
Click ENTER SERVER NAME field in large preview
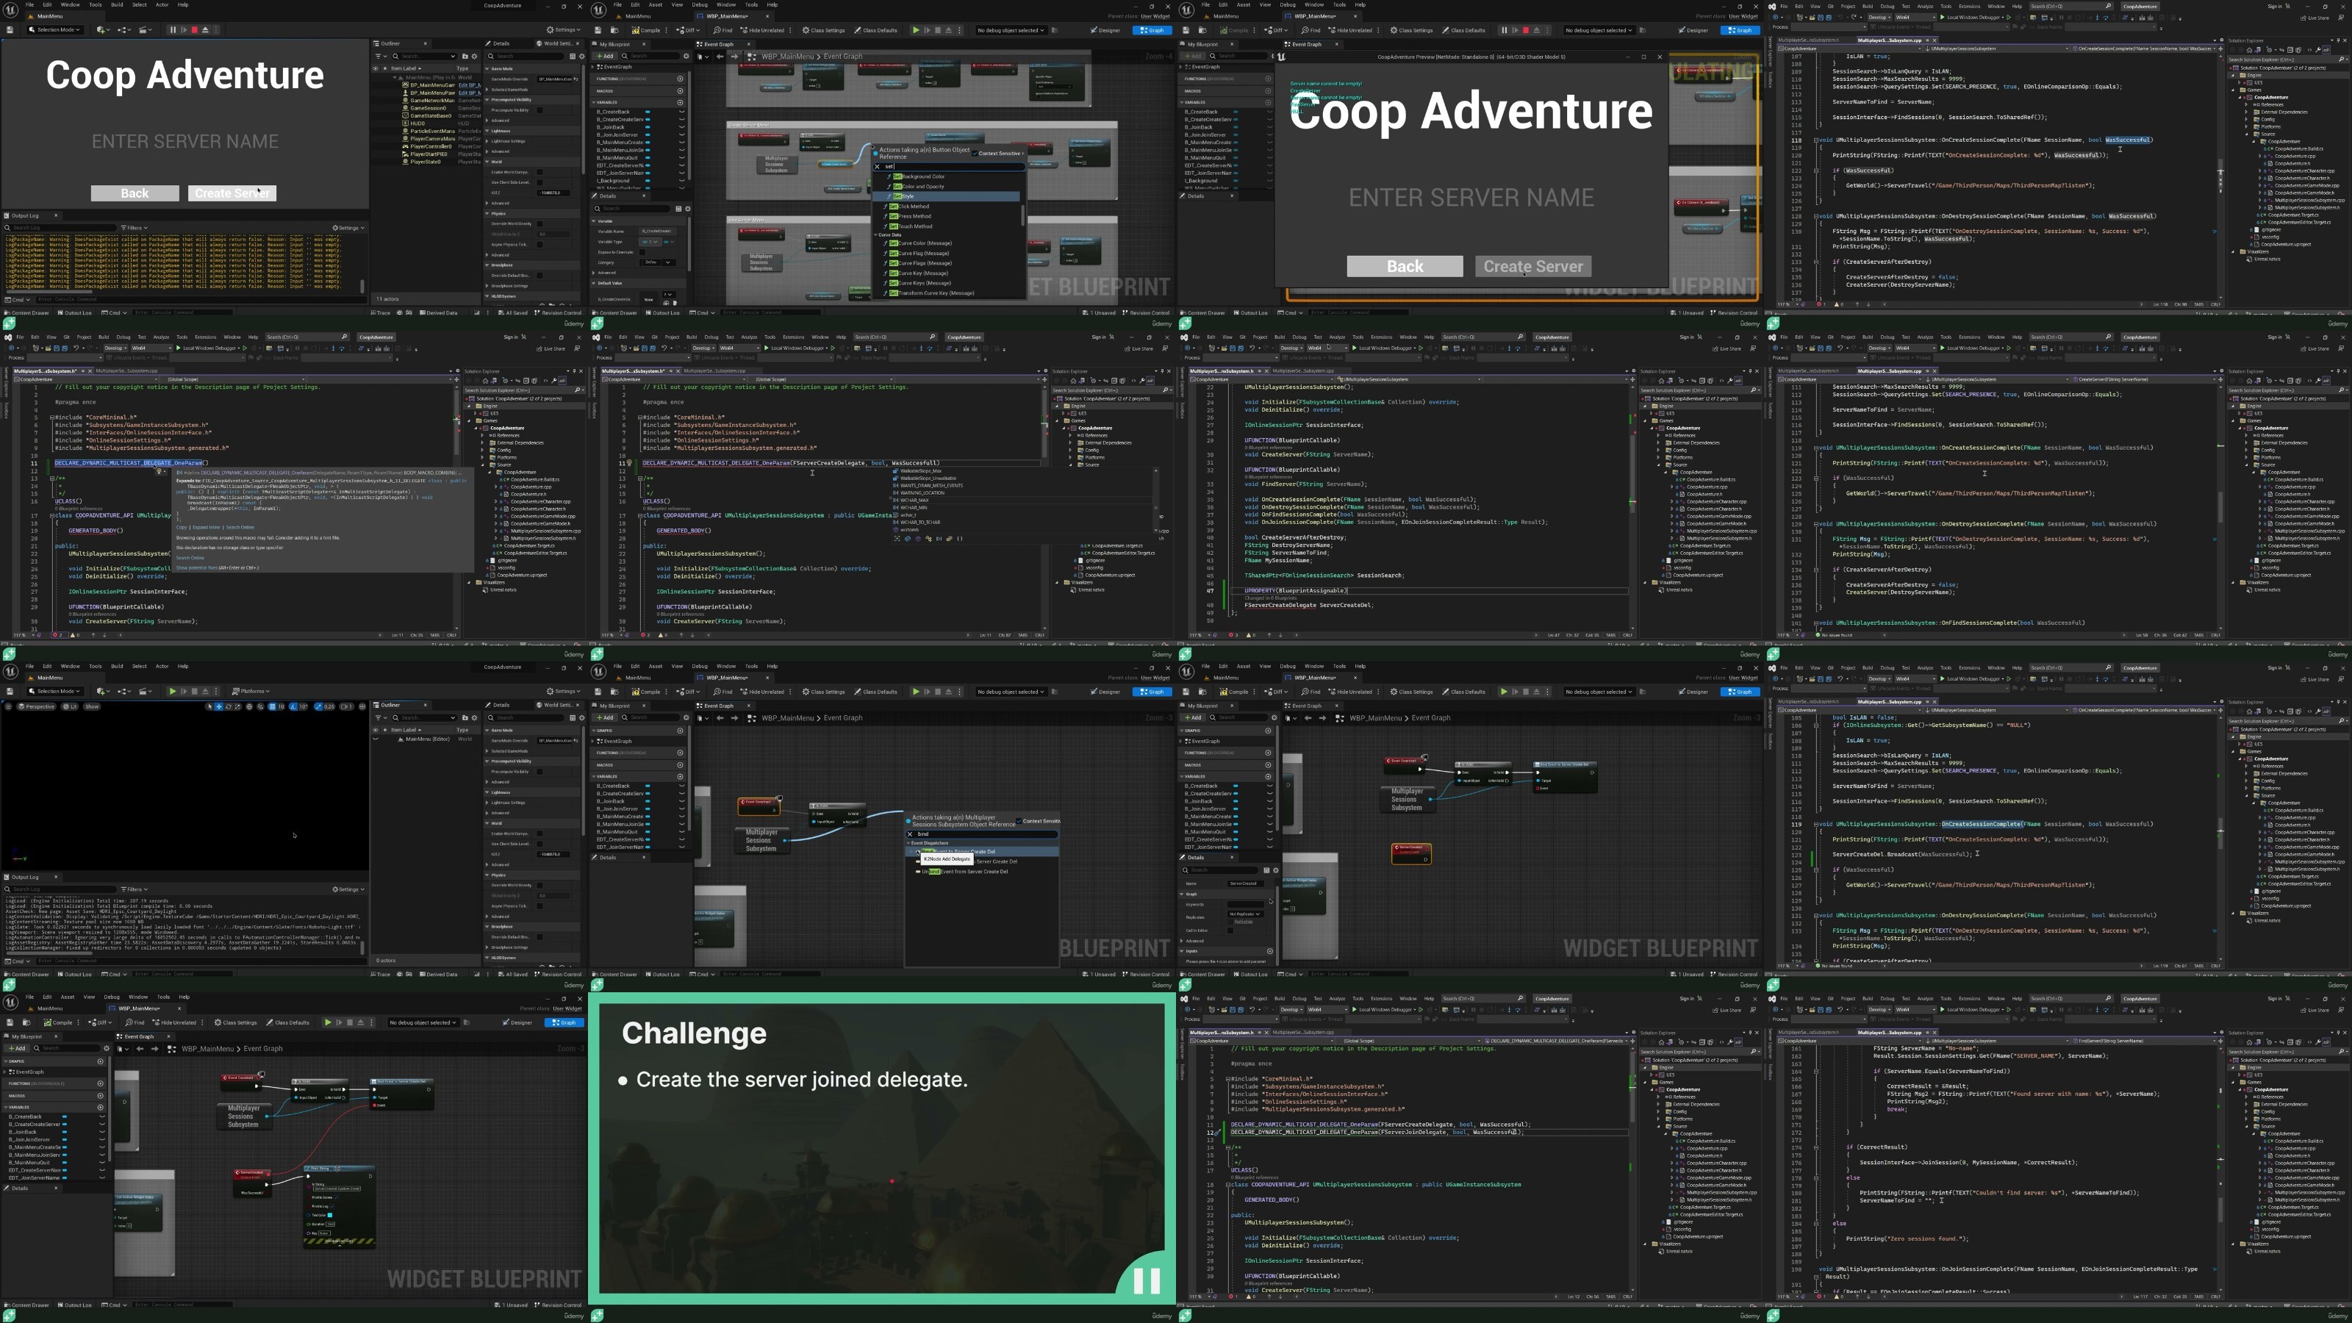1471,197
